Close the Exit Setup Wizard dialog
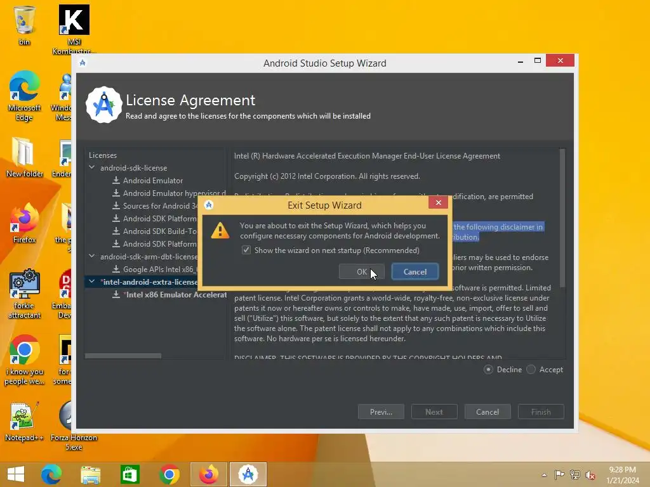 coord(438,202)
